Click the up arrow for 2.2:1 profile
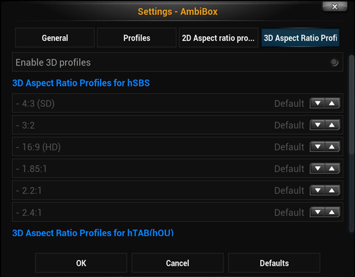Image resolution: width=355 pixels, height=277 pixels. click(x=332, y=191)
